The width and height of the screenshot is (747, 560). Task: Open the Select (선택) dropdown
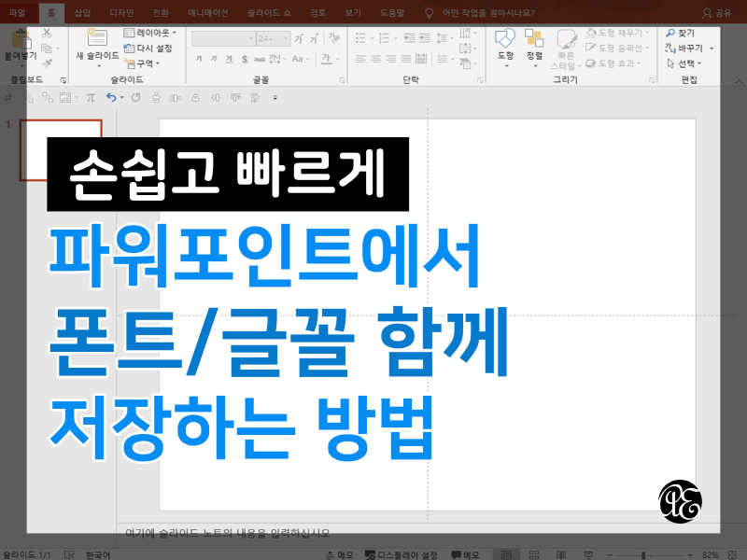684,63
